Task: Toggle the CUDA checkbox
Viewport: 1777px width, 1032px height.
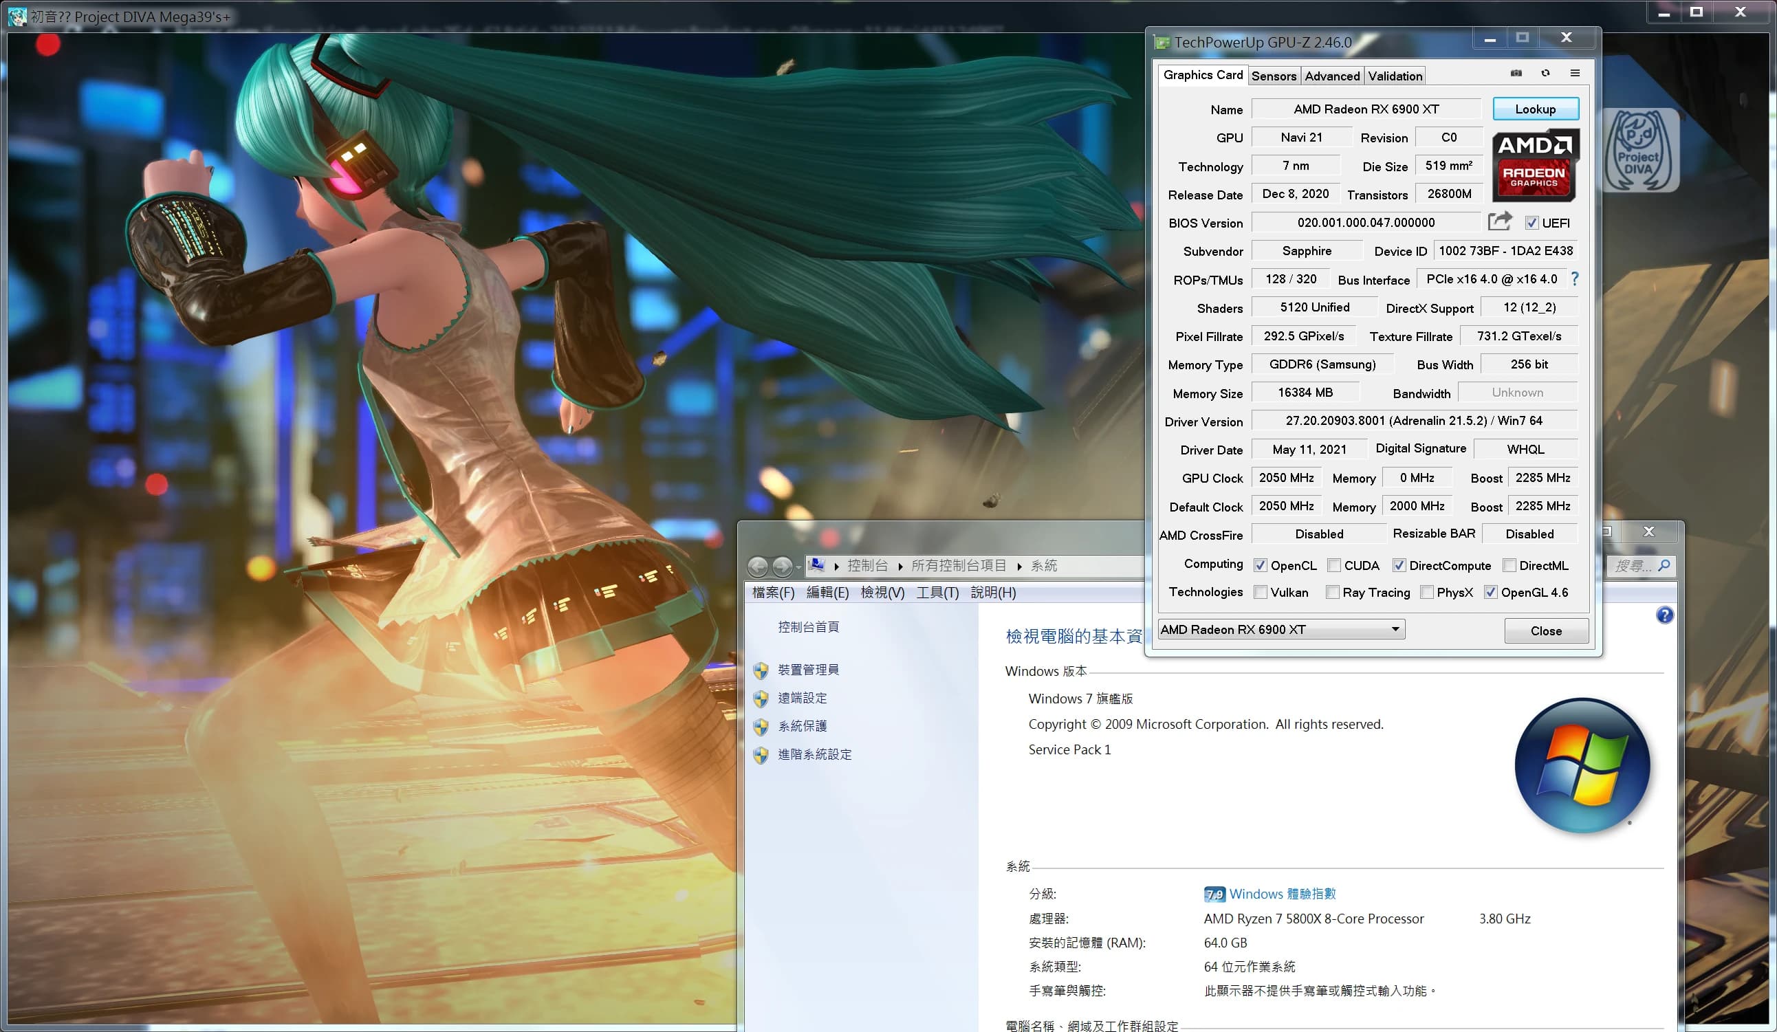Action: click(x=1333, y=565)
